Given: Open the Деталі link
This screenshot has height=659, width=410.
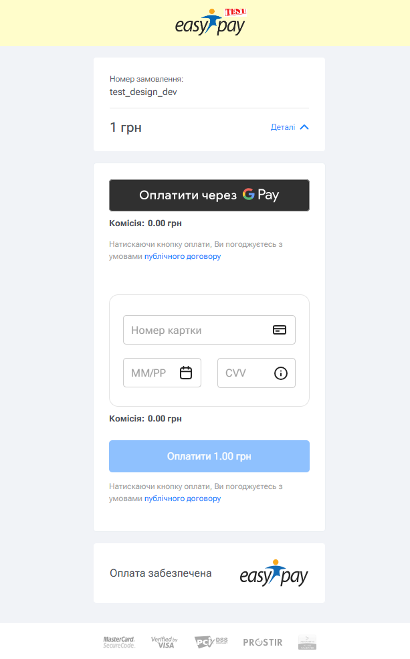Looking at the screenshot, I should pyautogui.click(x=283, y=127).
